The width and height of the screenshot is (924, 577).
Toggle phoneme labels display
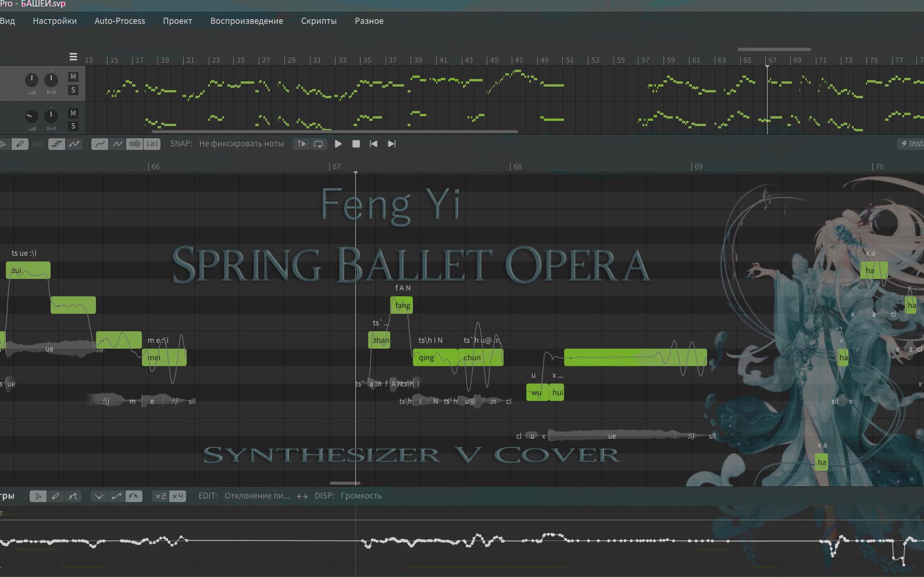point(152,144)
